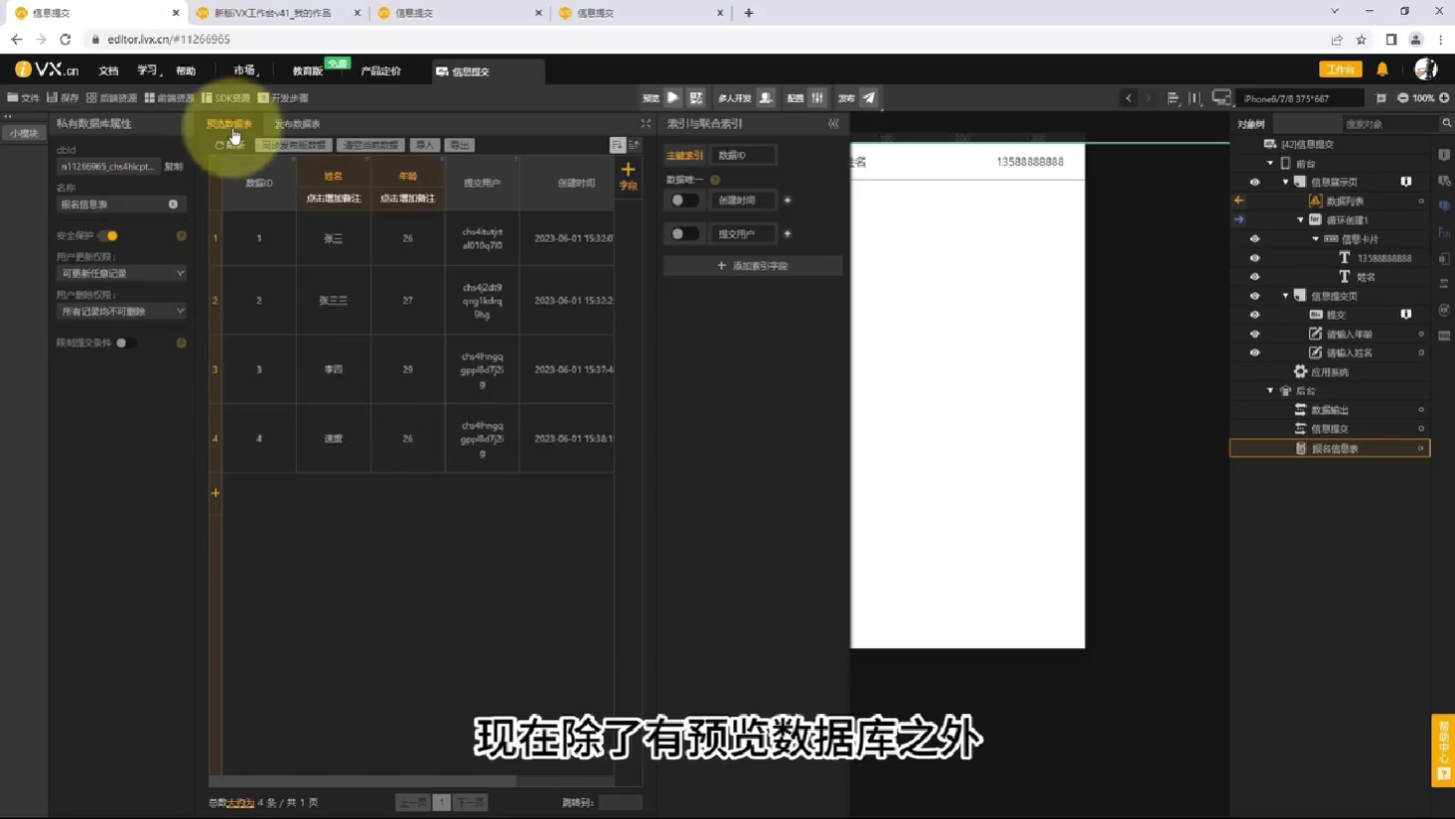Switch to the preview data table tab
The image size is (1455, 819).
tap(229, 124)
